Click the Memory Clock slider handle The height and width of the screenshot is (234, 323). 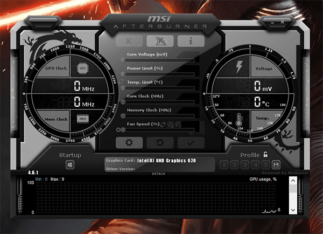(123, 116)
